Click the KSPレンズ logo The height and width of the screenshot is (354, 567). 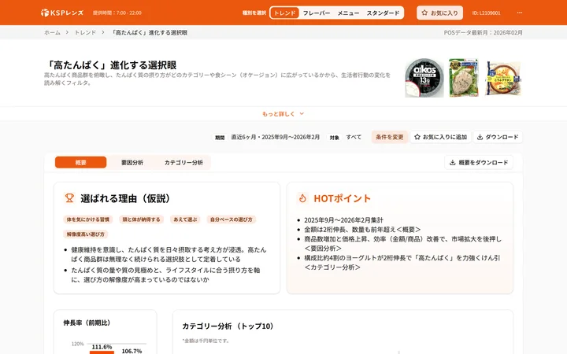click(x=62, y=13)
